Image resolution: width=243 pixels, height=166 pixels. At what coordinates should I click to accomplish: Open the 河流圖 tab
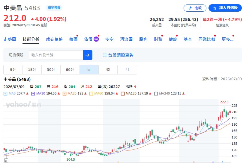[126, 39]
